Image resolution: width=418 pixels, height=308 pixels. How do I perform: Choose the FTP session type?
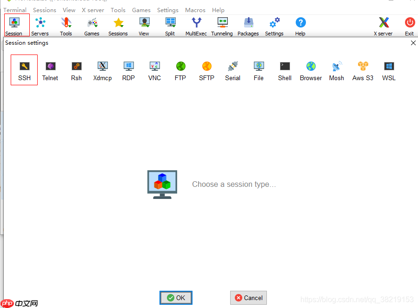coord(180,71)
